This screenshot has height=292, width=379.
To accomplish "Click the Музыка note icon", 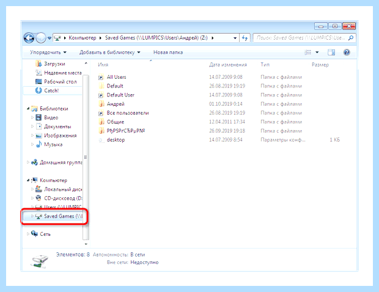I will [x=39, y=144].
